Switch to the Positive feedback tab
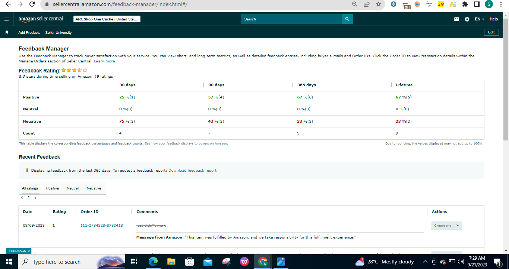This screenshot has height=269, width=509. pos(53,188)
